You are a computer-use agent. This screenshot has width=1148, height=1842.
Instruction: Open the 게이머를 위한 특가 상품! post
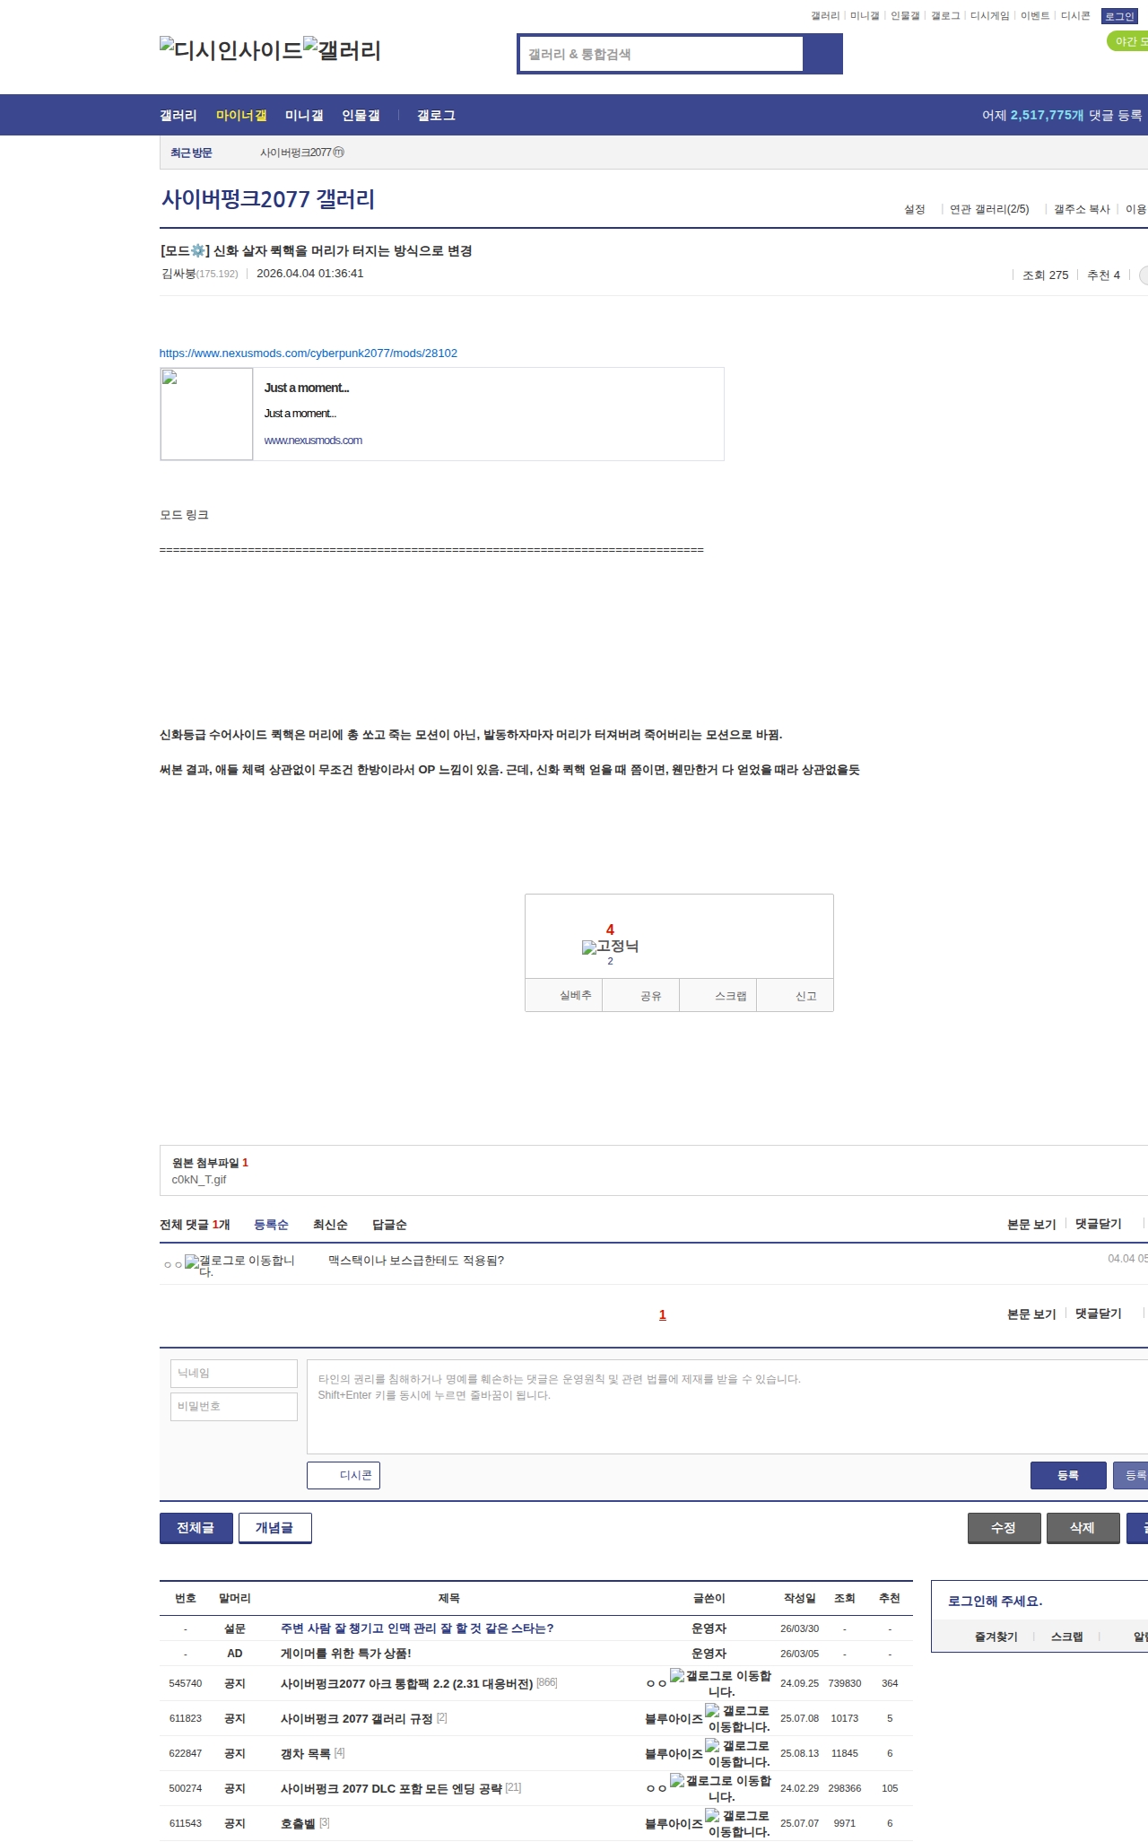(x=346, y=1653)
